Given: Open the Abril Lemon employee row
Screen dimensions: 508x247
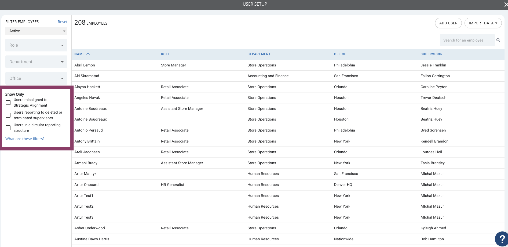Looking at the screenshot, I should pos(288,65).
